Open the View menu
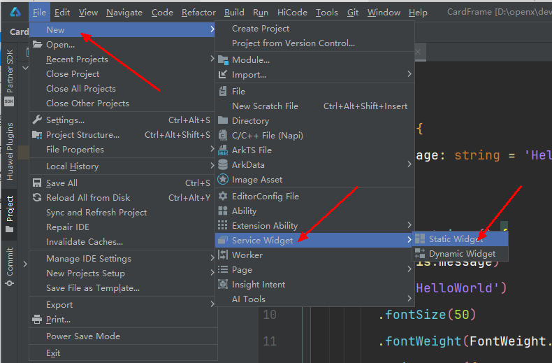This screenshot has width=552, height=363. click(88, 13)
